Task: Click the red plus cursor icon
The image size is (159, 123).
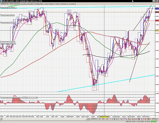Action: click(137, 119)
